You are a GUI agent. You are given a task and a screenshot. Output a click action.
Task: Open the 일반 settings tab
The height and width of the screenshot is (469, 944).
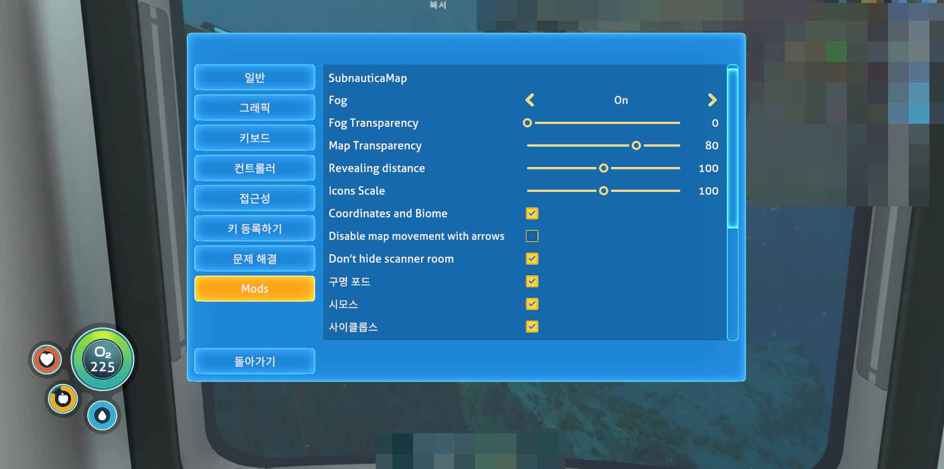[254, 77]
